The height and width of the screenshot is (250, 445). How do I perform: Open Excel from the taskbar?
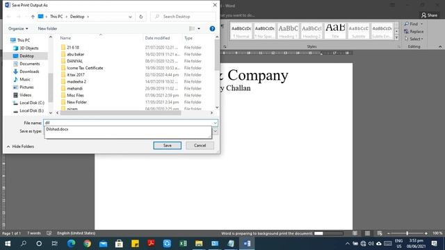[x=183, y=244]
